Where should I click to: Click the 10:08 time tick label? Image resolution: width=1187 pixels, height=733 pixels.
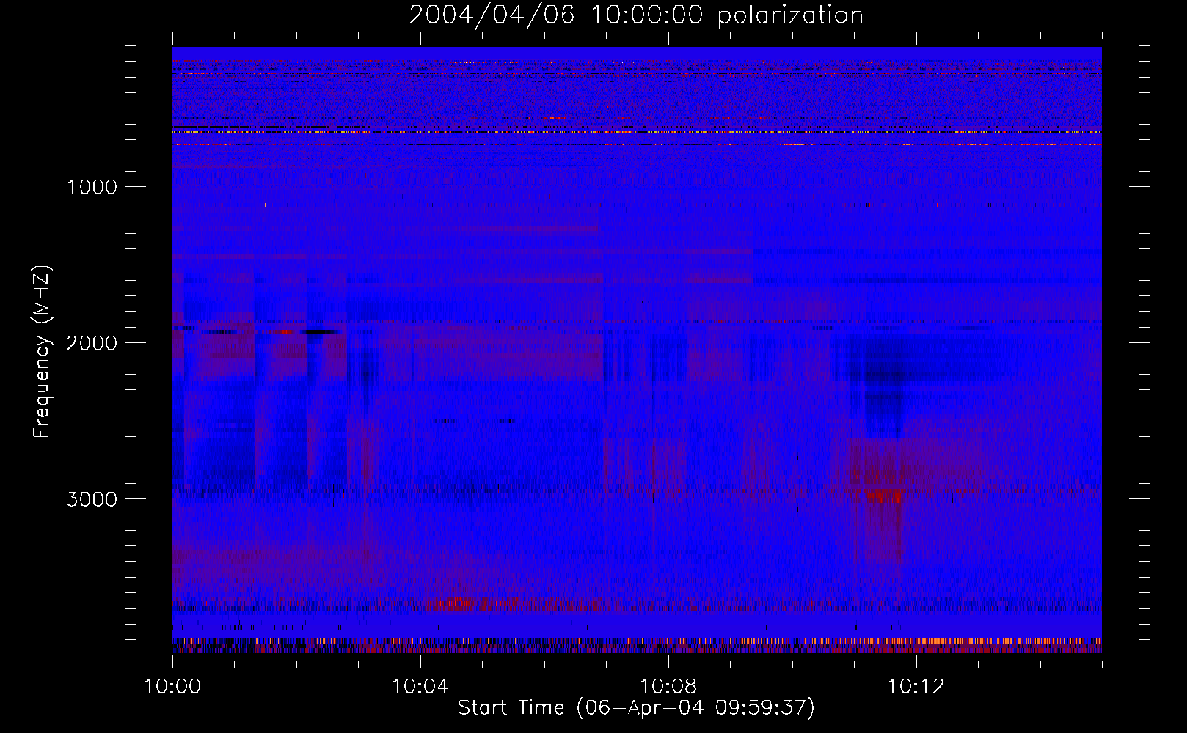pos(668,686)
